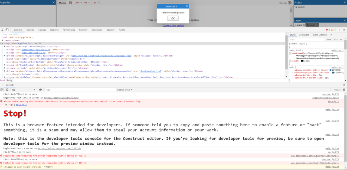Screen dimensions: 347x170
Task: Click OK in the Construct 3 dialog
Action: [x=173, y=18]
